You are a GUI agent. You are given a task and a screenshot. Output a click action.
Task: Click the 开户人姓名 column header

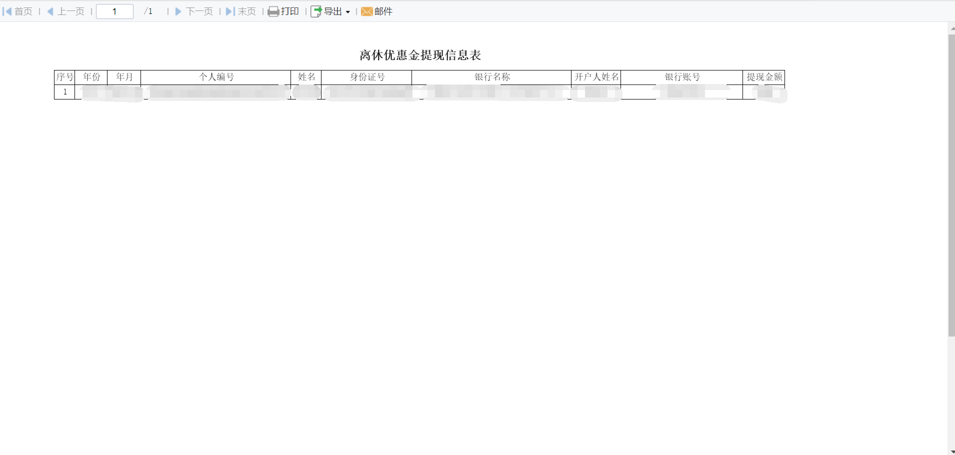[x=596, y=77]
